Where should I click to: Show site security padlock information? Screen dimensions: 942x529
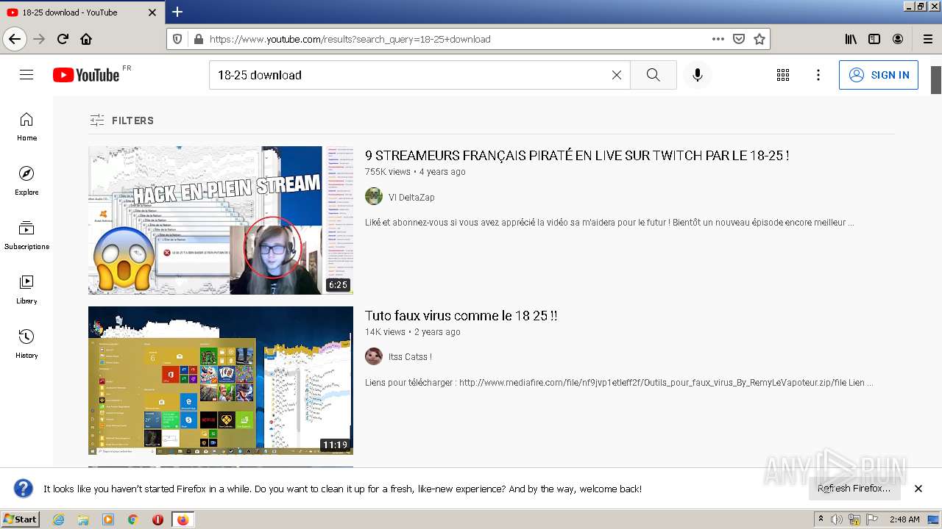point(198,39)
